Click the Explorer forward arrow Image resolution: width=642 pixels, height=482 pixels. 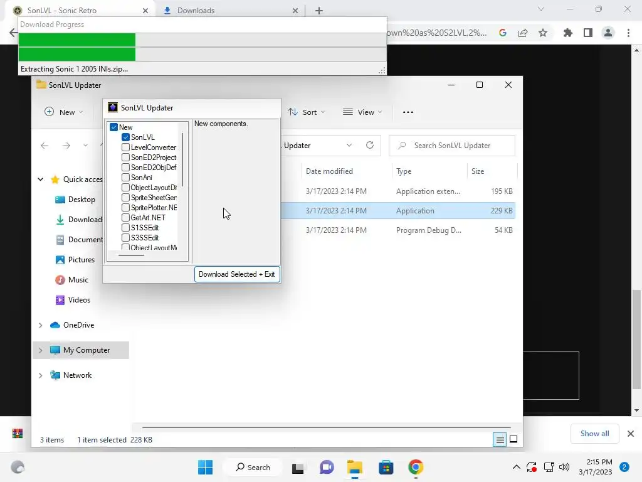click(x=66, y=146)
